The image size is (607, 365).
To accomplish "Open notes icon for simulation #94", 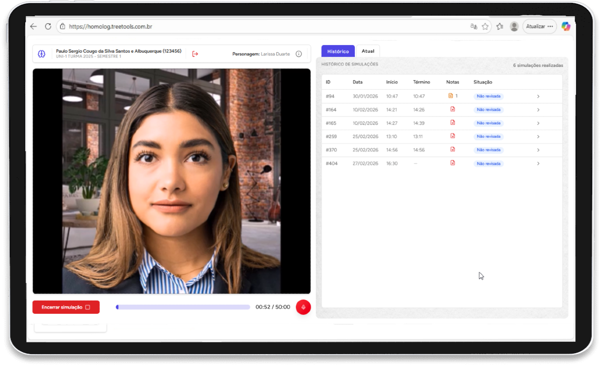I will (451, 96).
